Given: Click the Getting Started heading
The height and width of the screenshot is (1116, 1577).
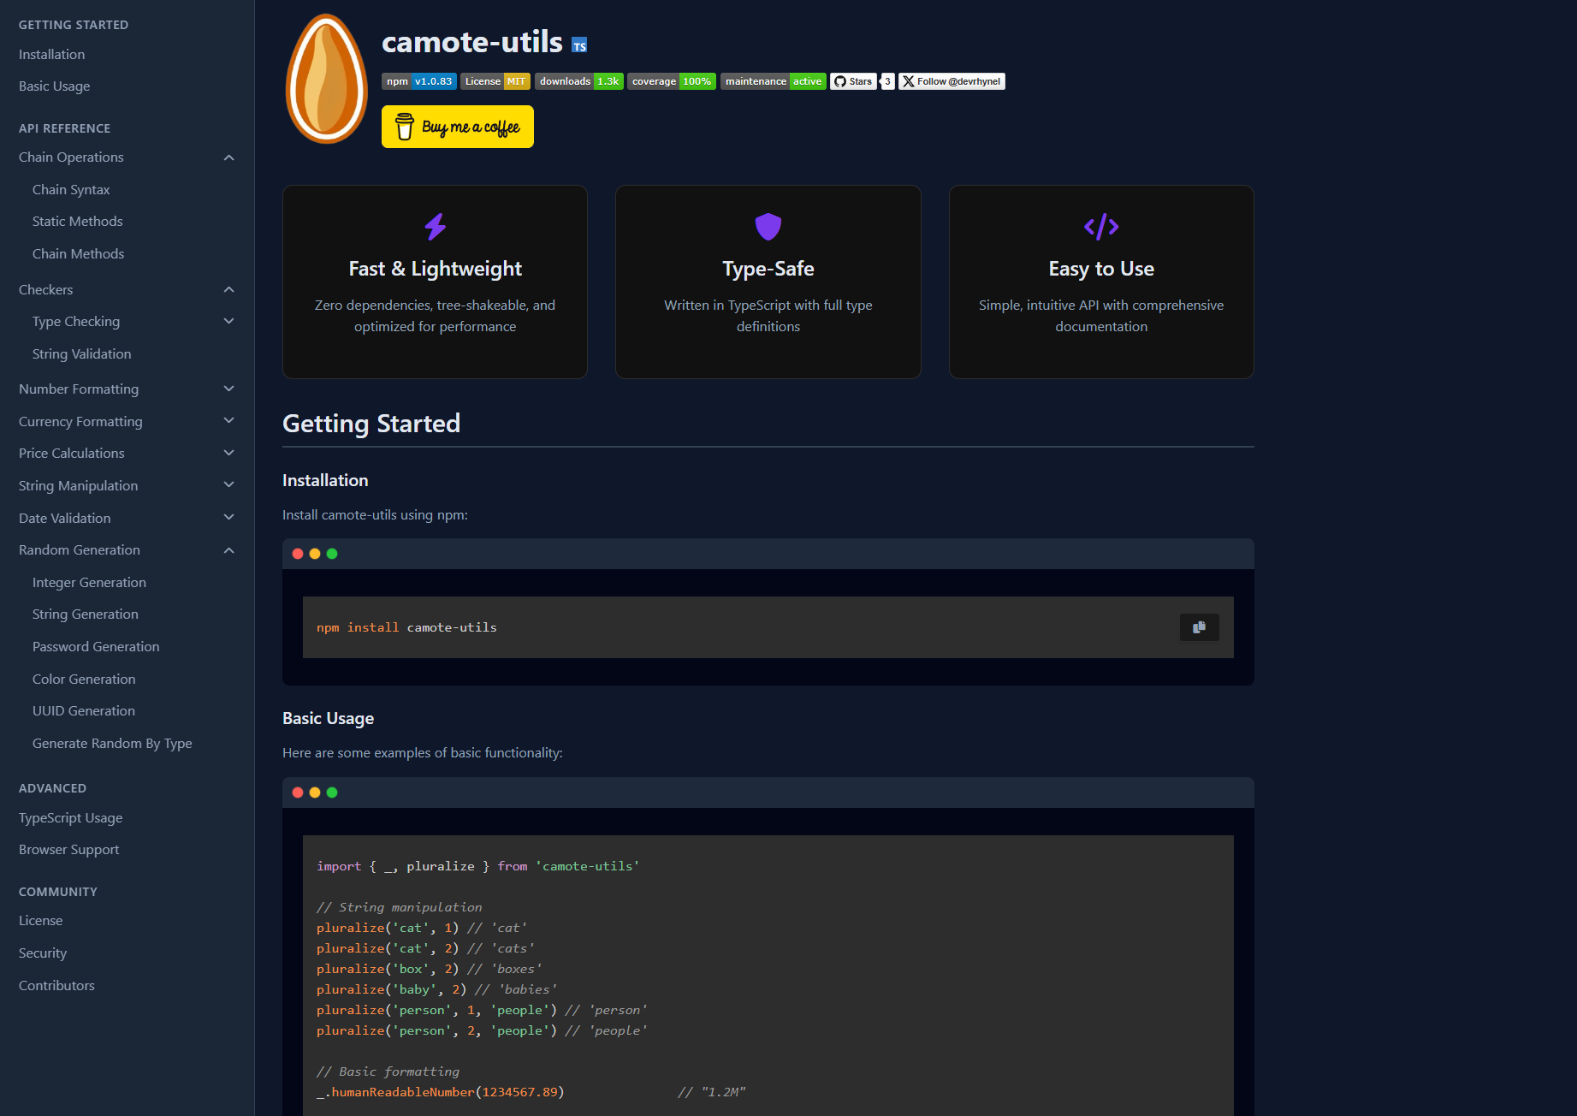Looking at the screenshot, I should click(371, 424).
